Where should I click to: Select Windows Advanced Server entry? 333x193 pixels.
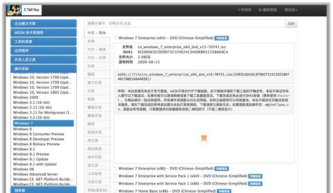point(35,174)
